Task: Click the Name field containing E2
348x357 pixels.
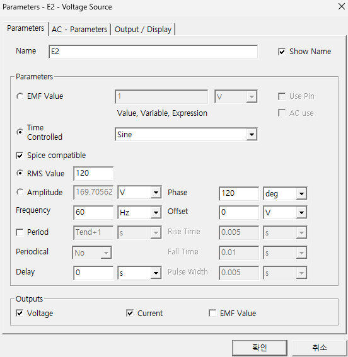Action: pyautogui.click(x=153, y=52)
